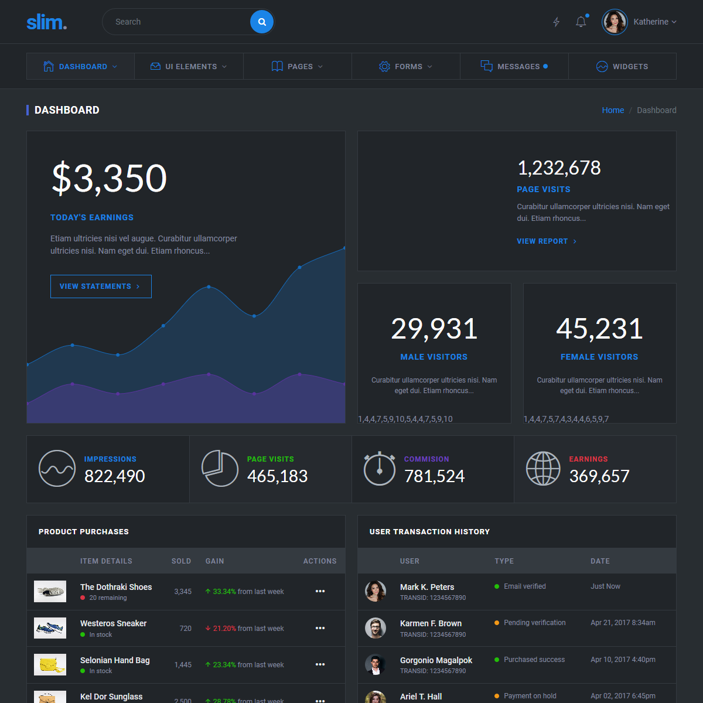Expand the UI Elements menu
Image resolution: width=703 pixels, height=703 pixels.
click(x=189, y=66)
